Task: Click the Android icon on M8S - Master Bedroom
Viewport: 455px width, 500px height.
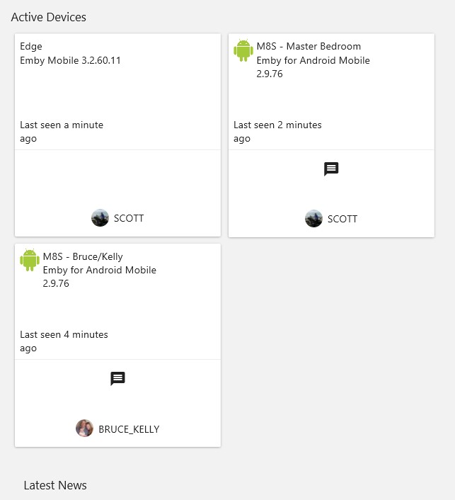Action: 243,50
